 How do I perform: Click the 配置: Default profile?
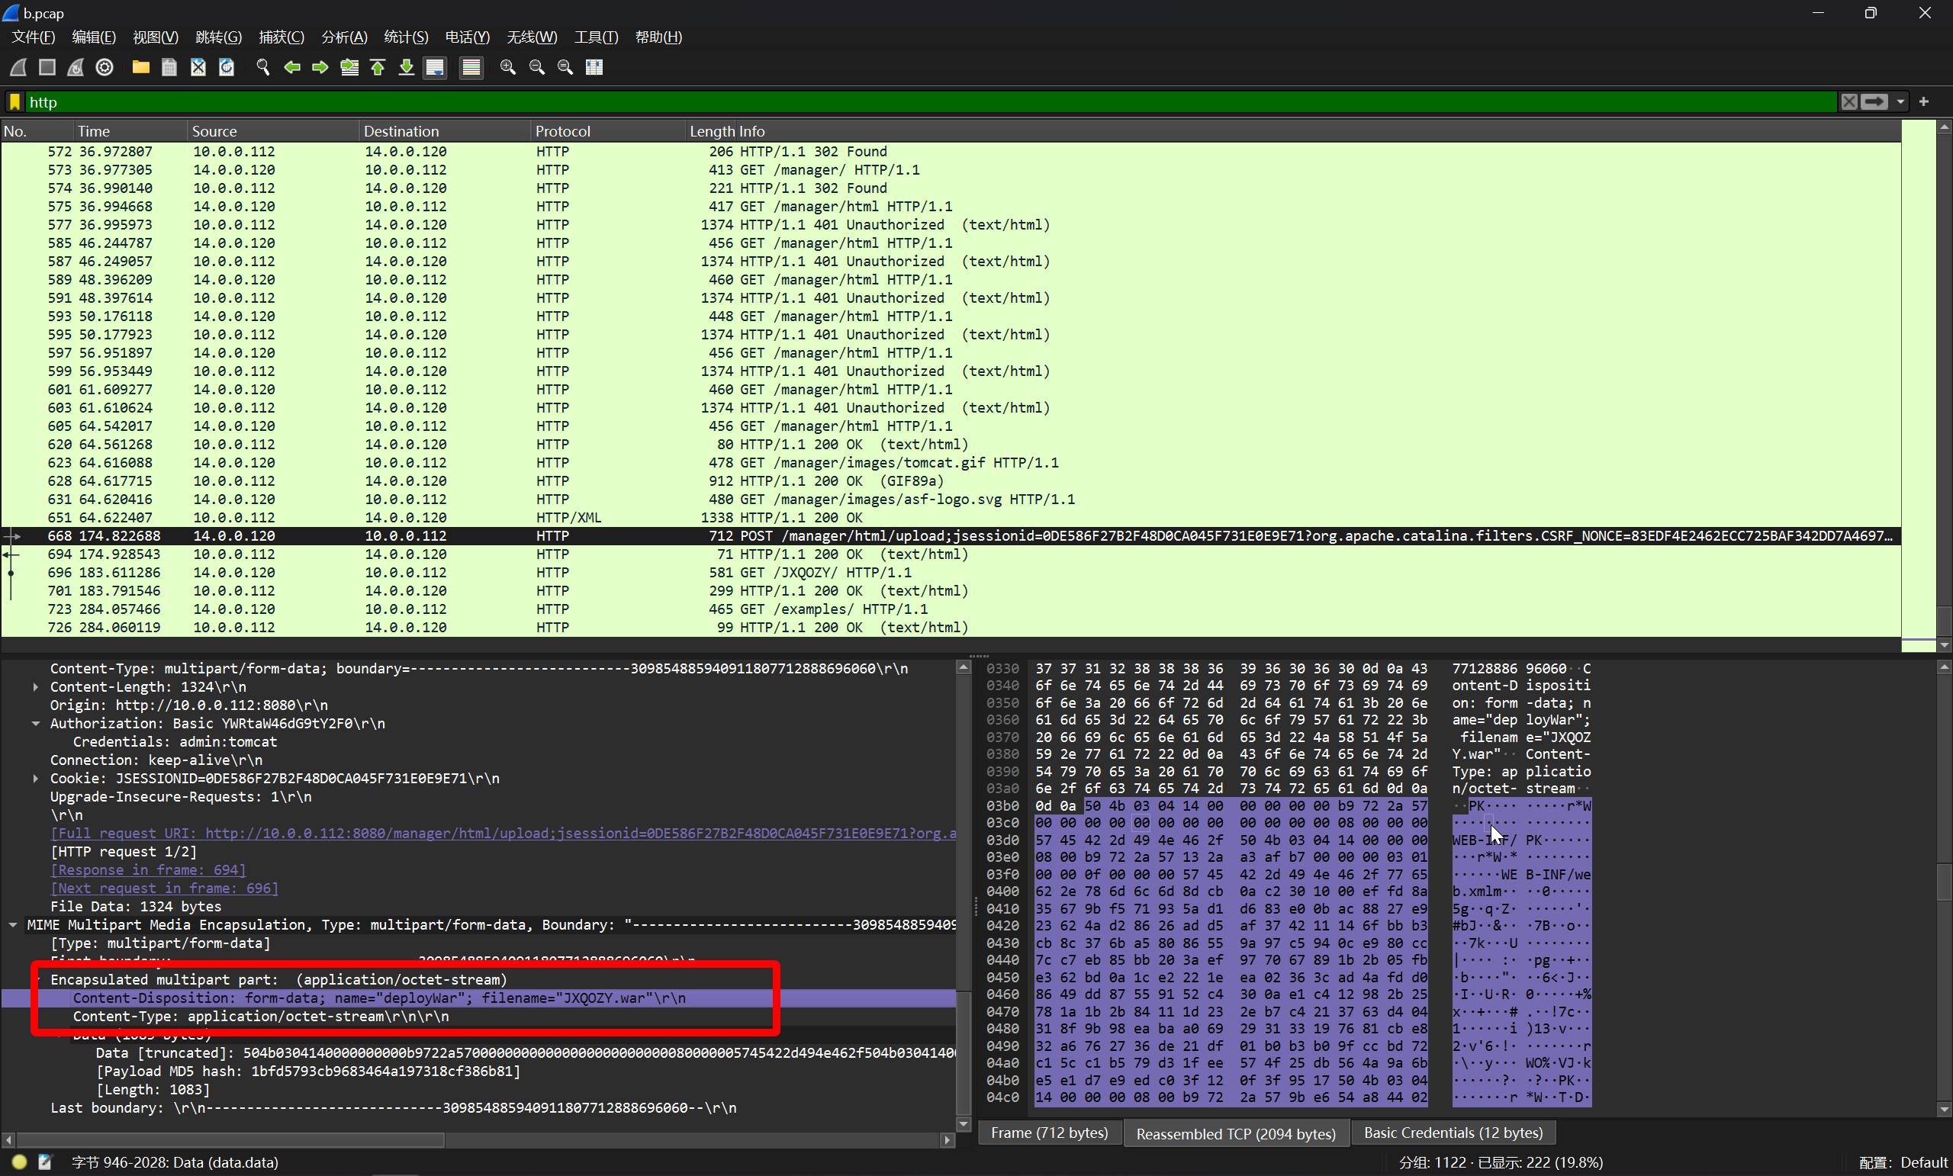pyautogui.click(x=1903, y=1162)
